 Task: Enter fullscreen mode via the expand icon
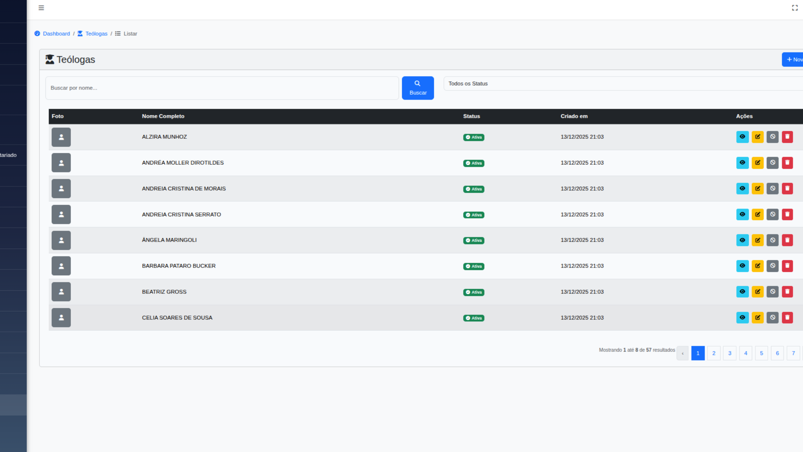coord(795,8)
